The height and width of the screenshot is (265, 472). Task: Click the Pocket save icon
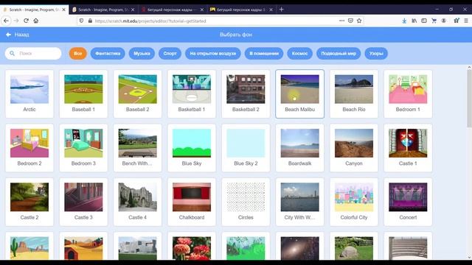point(350,21)
